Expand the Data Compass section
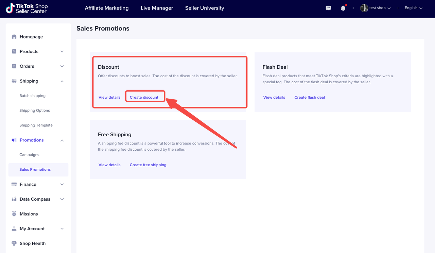The width and height of the screenshot is (435, 253). pos(62,199)
